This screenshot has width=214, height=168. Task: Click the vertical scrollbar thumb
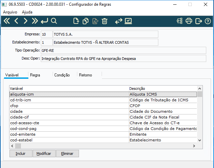tap(200, 94)
